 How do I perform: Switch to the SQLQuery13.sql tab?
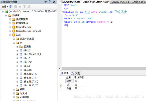128,2
